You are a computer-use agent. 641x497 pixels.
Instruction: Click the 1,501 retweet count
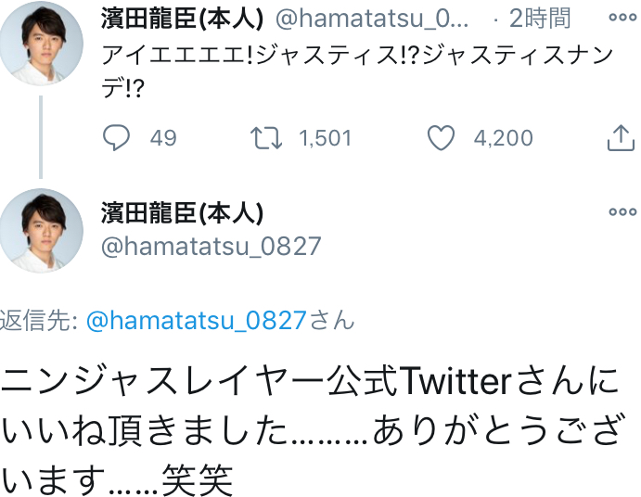pos(325,138)
